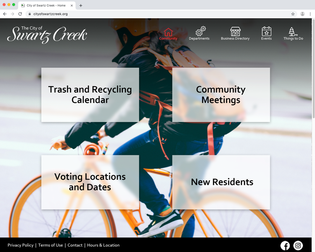Viewport: 315px width, 252px height.
Task: Select the City of Swartz Creek tab
Action: tap(45, 5)
